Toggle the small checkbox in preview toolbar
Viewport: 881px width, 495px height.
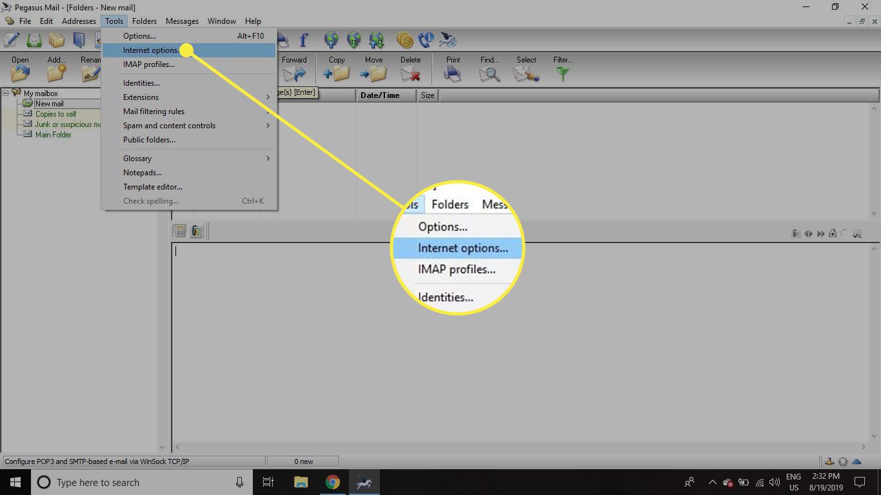pyautogui.click(x=844, y=233)
